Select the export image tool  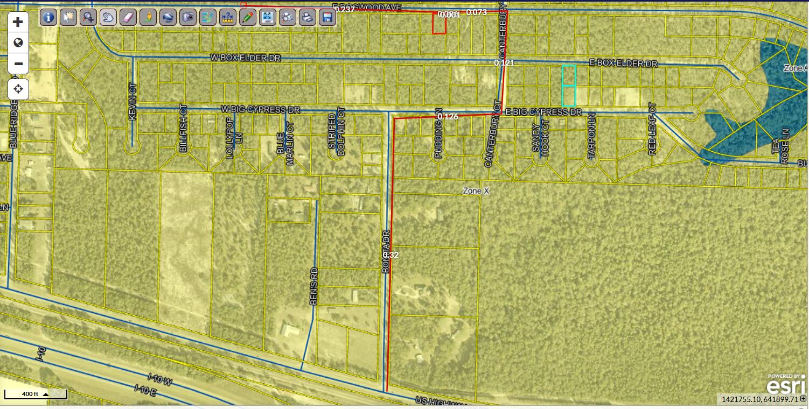click(287, 18)
